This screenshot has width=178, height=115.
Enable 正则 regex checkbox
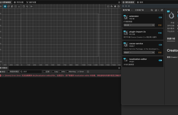point(44,72)
